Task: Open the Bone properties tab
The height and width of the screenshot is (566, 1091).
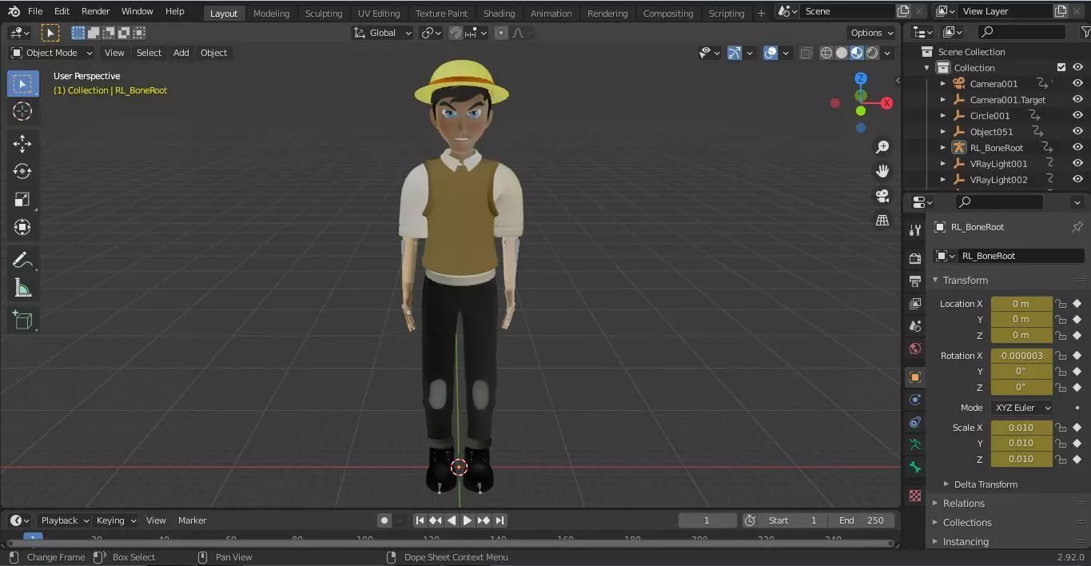Action: [915, 467]
